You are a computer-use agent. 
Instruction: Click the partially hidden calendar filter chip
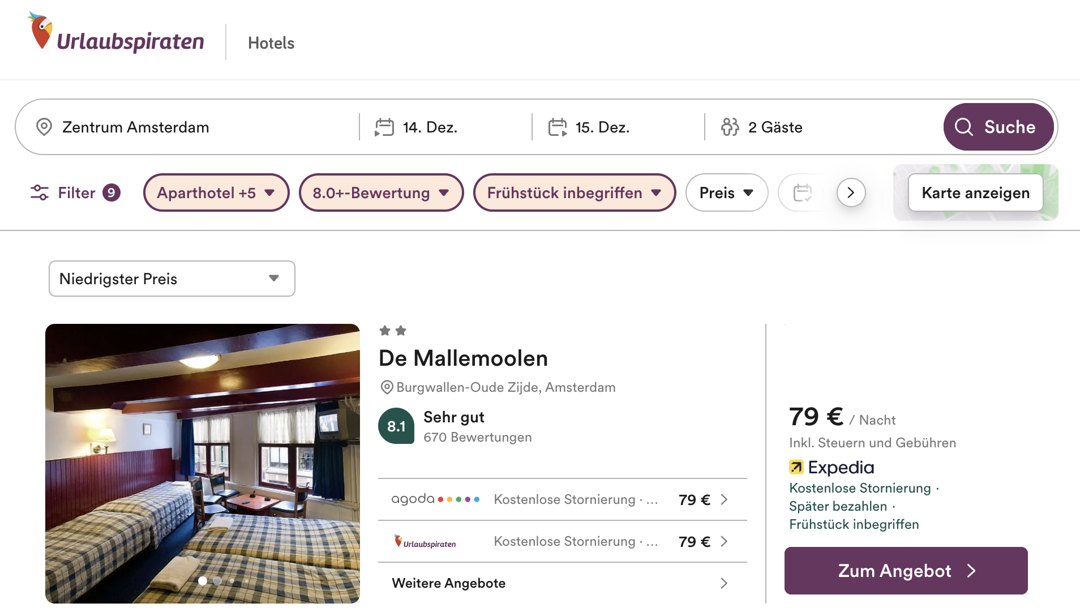pos(802,193)
